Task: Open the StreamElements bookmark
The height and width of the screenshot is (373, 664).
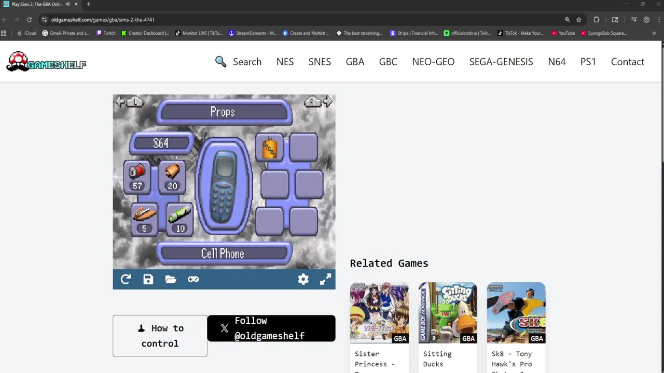Action: (253, 33)
